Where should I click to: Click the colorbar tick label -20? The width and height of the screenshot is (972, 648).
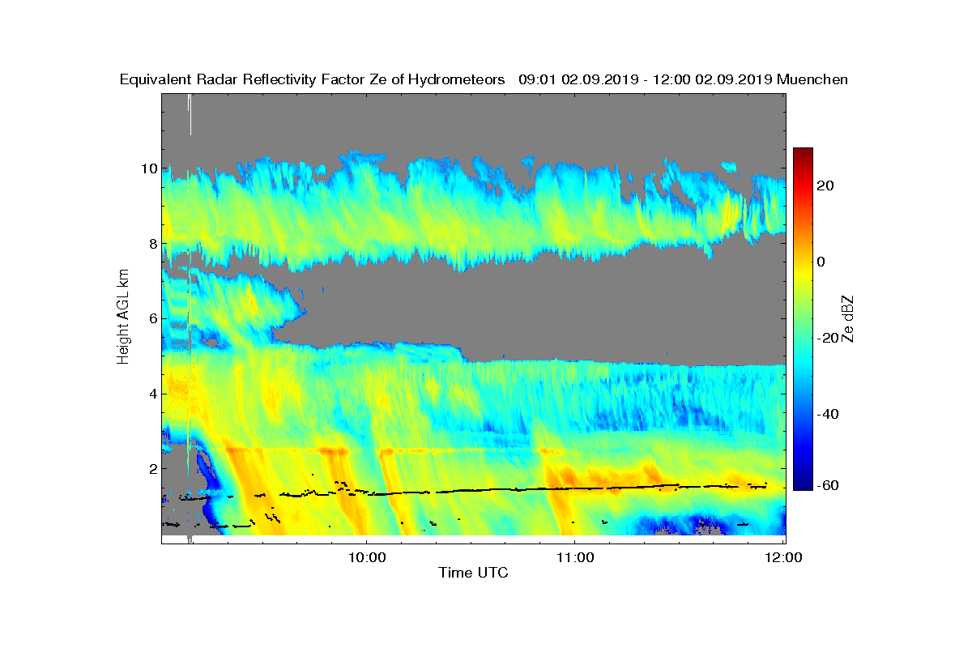828,338
